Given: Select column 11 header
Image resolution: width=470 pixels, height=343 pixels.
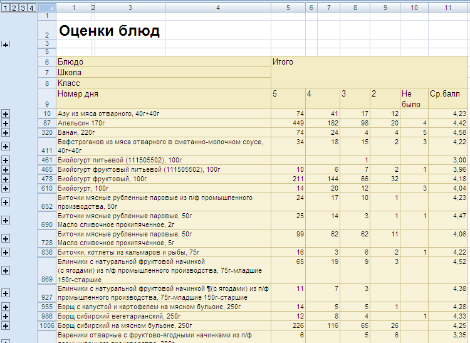Looking at the screenshot, I should pyautogui.click(x=448, y=8).
